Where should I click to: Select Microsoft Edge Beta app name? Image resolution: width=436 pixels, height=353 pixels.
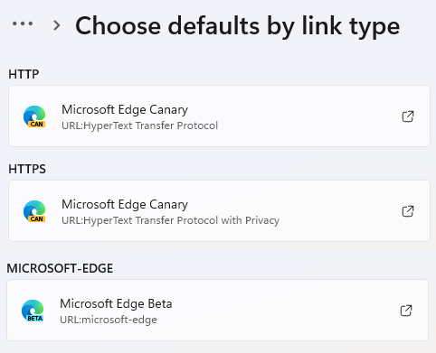[x=116, y=303]
